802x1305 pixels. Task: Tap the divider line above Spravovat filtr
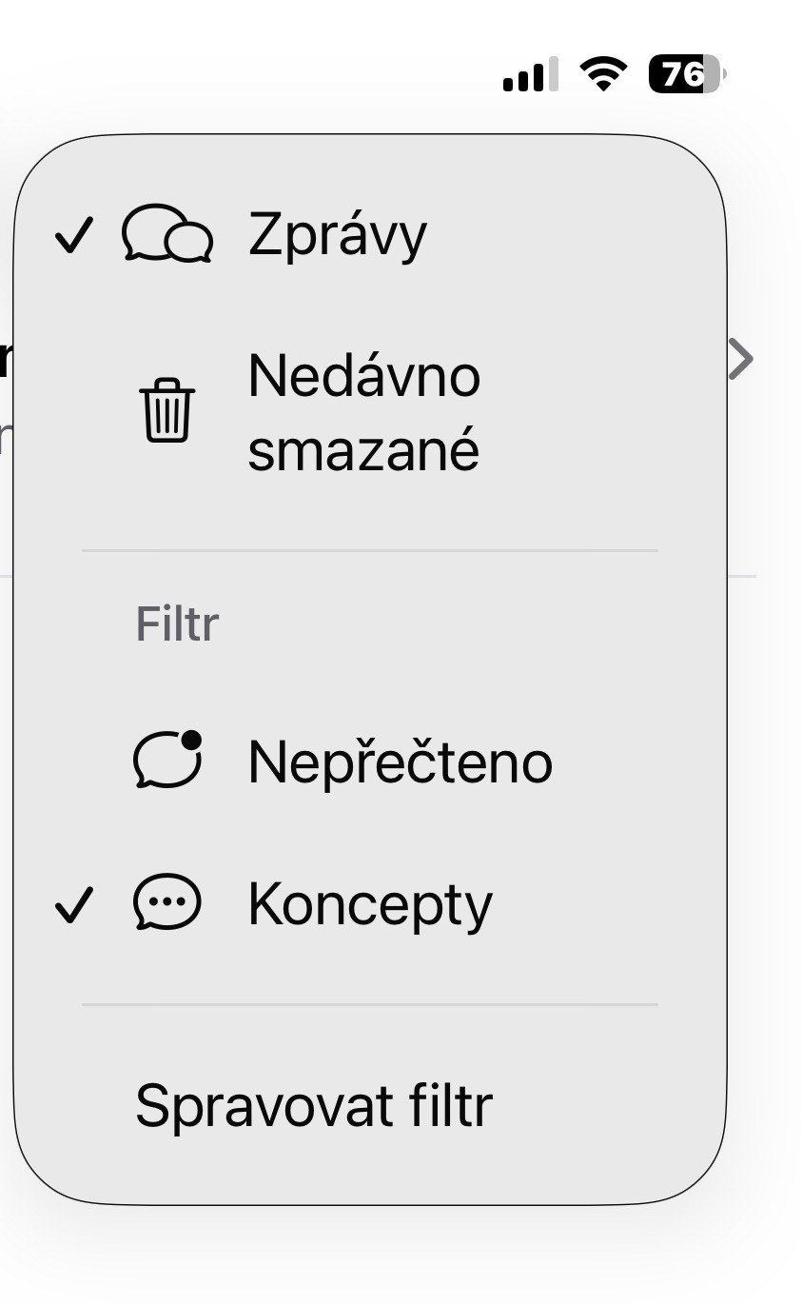coord(369,1004)
